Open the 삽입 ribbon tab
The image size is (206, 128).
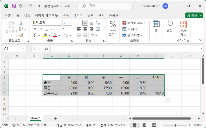click(27, 15)
